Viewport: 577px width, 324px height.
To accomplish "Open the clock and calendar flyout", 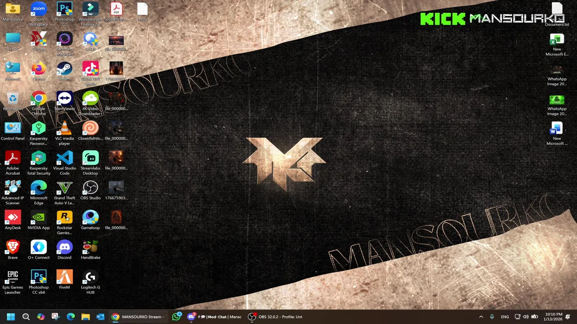I will pyautogui.click(x=553, y=317).
